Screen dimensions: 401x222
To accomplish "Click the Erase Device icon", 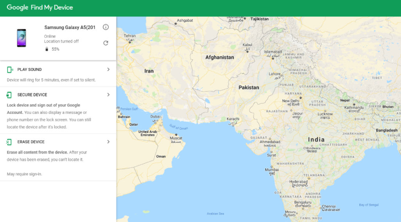I will pos(9,142).
